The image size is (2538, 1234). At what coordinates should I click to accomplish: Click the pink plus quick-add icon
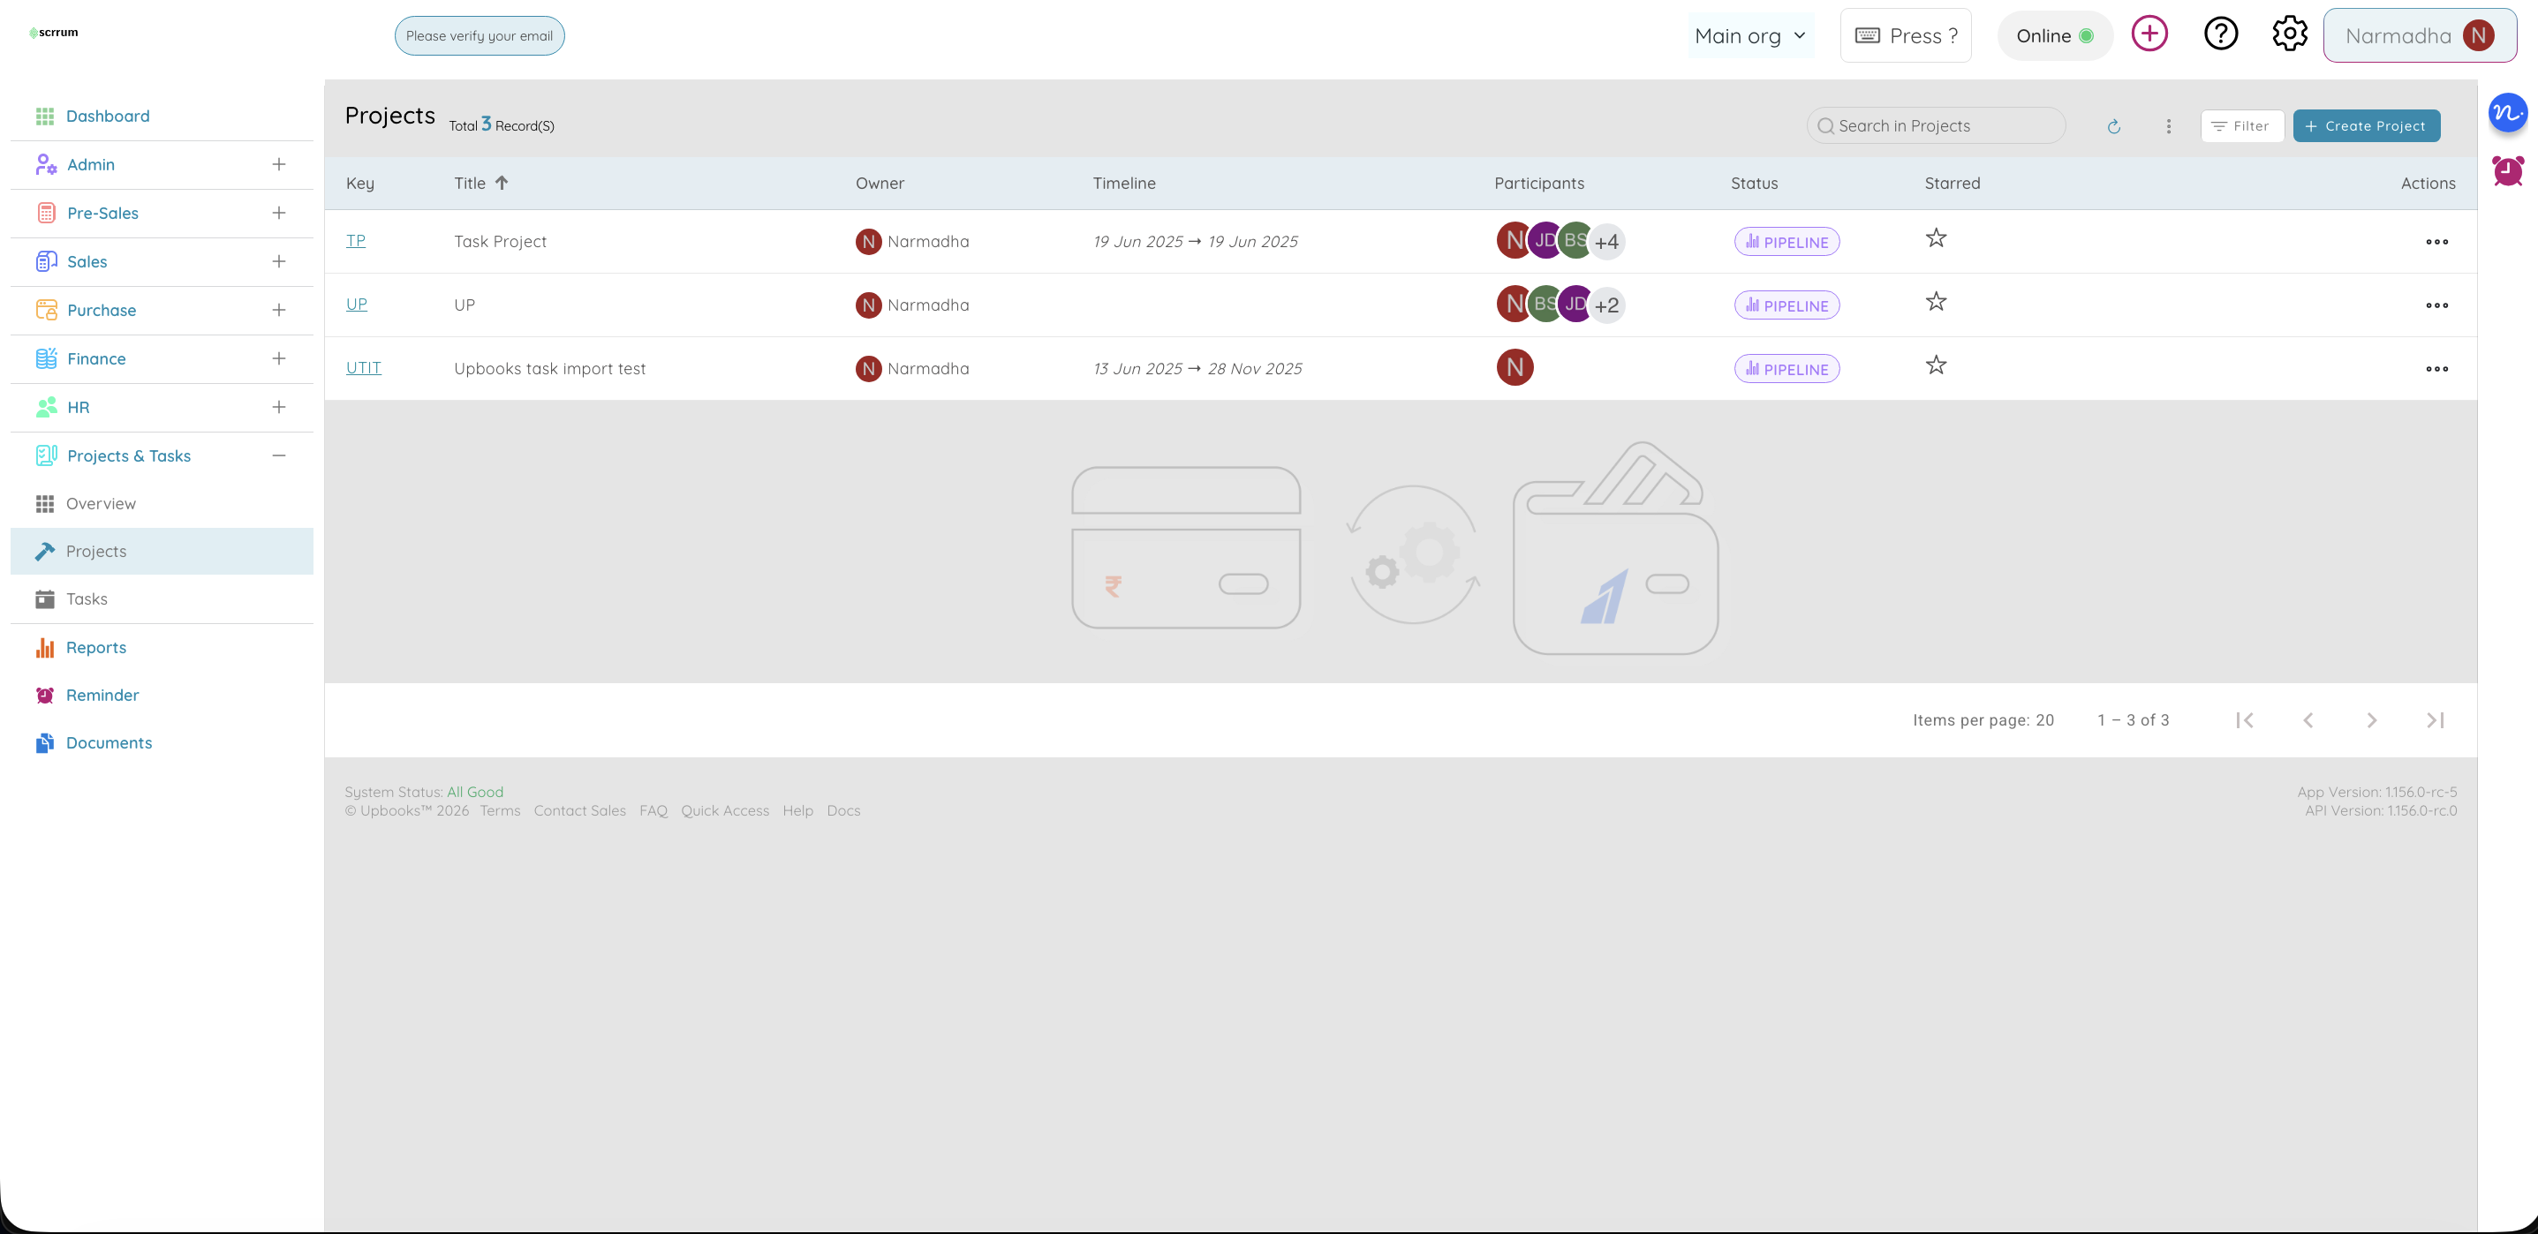[2149, 34]
